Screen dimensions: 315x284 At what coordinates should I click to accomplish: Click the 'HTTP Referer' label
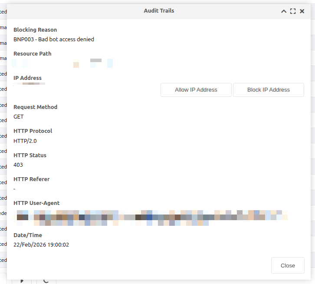tap(32, 179)
